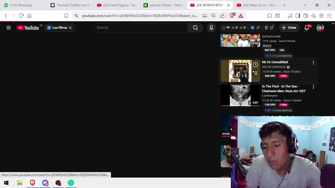335x188 pixels.
Task: Click the Crear button
Action: 289,28
